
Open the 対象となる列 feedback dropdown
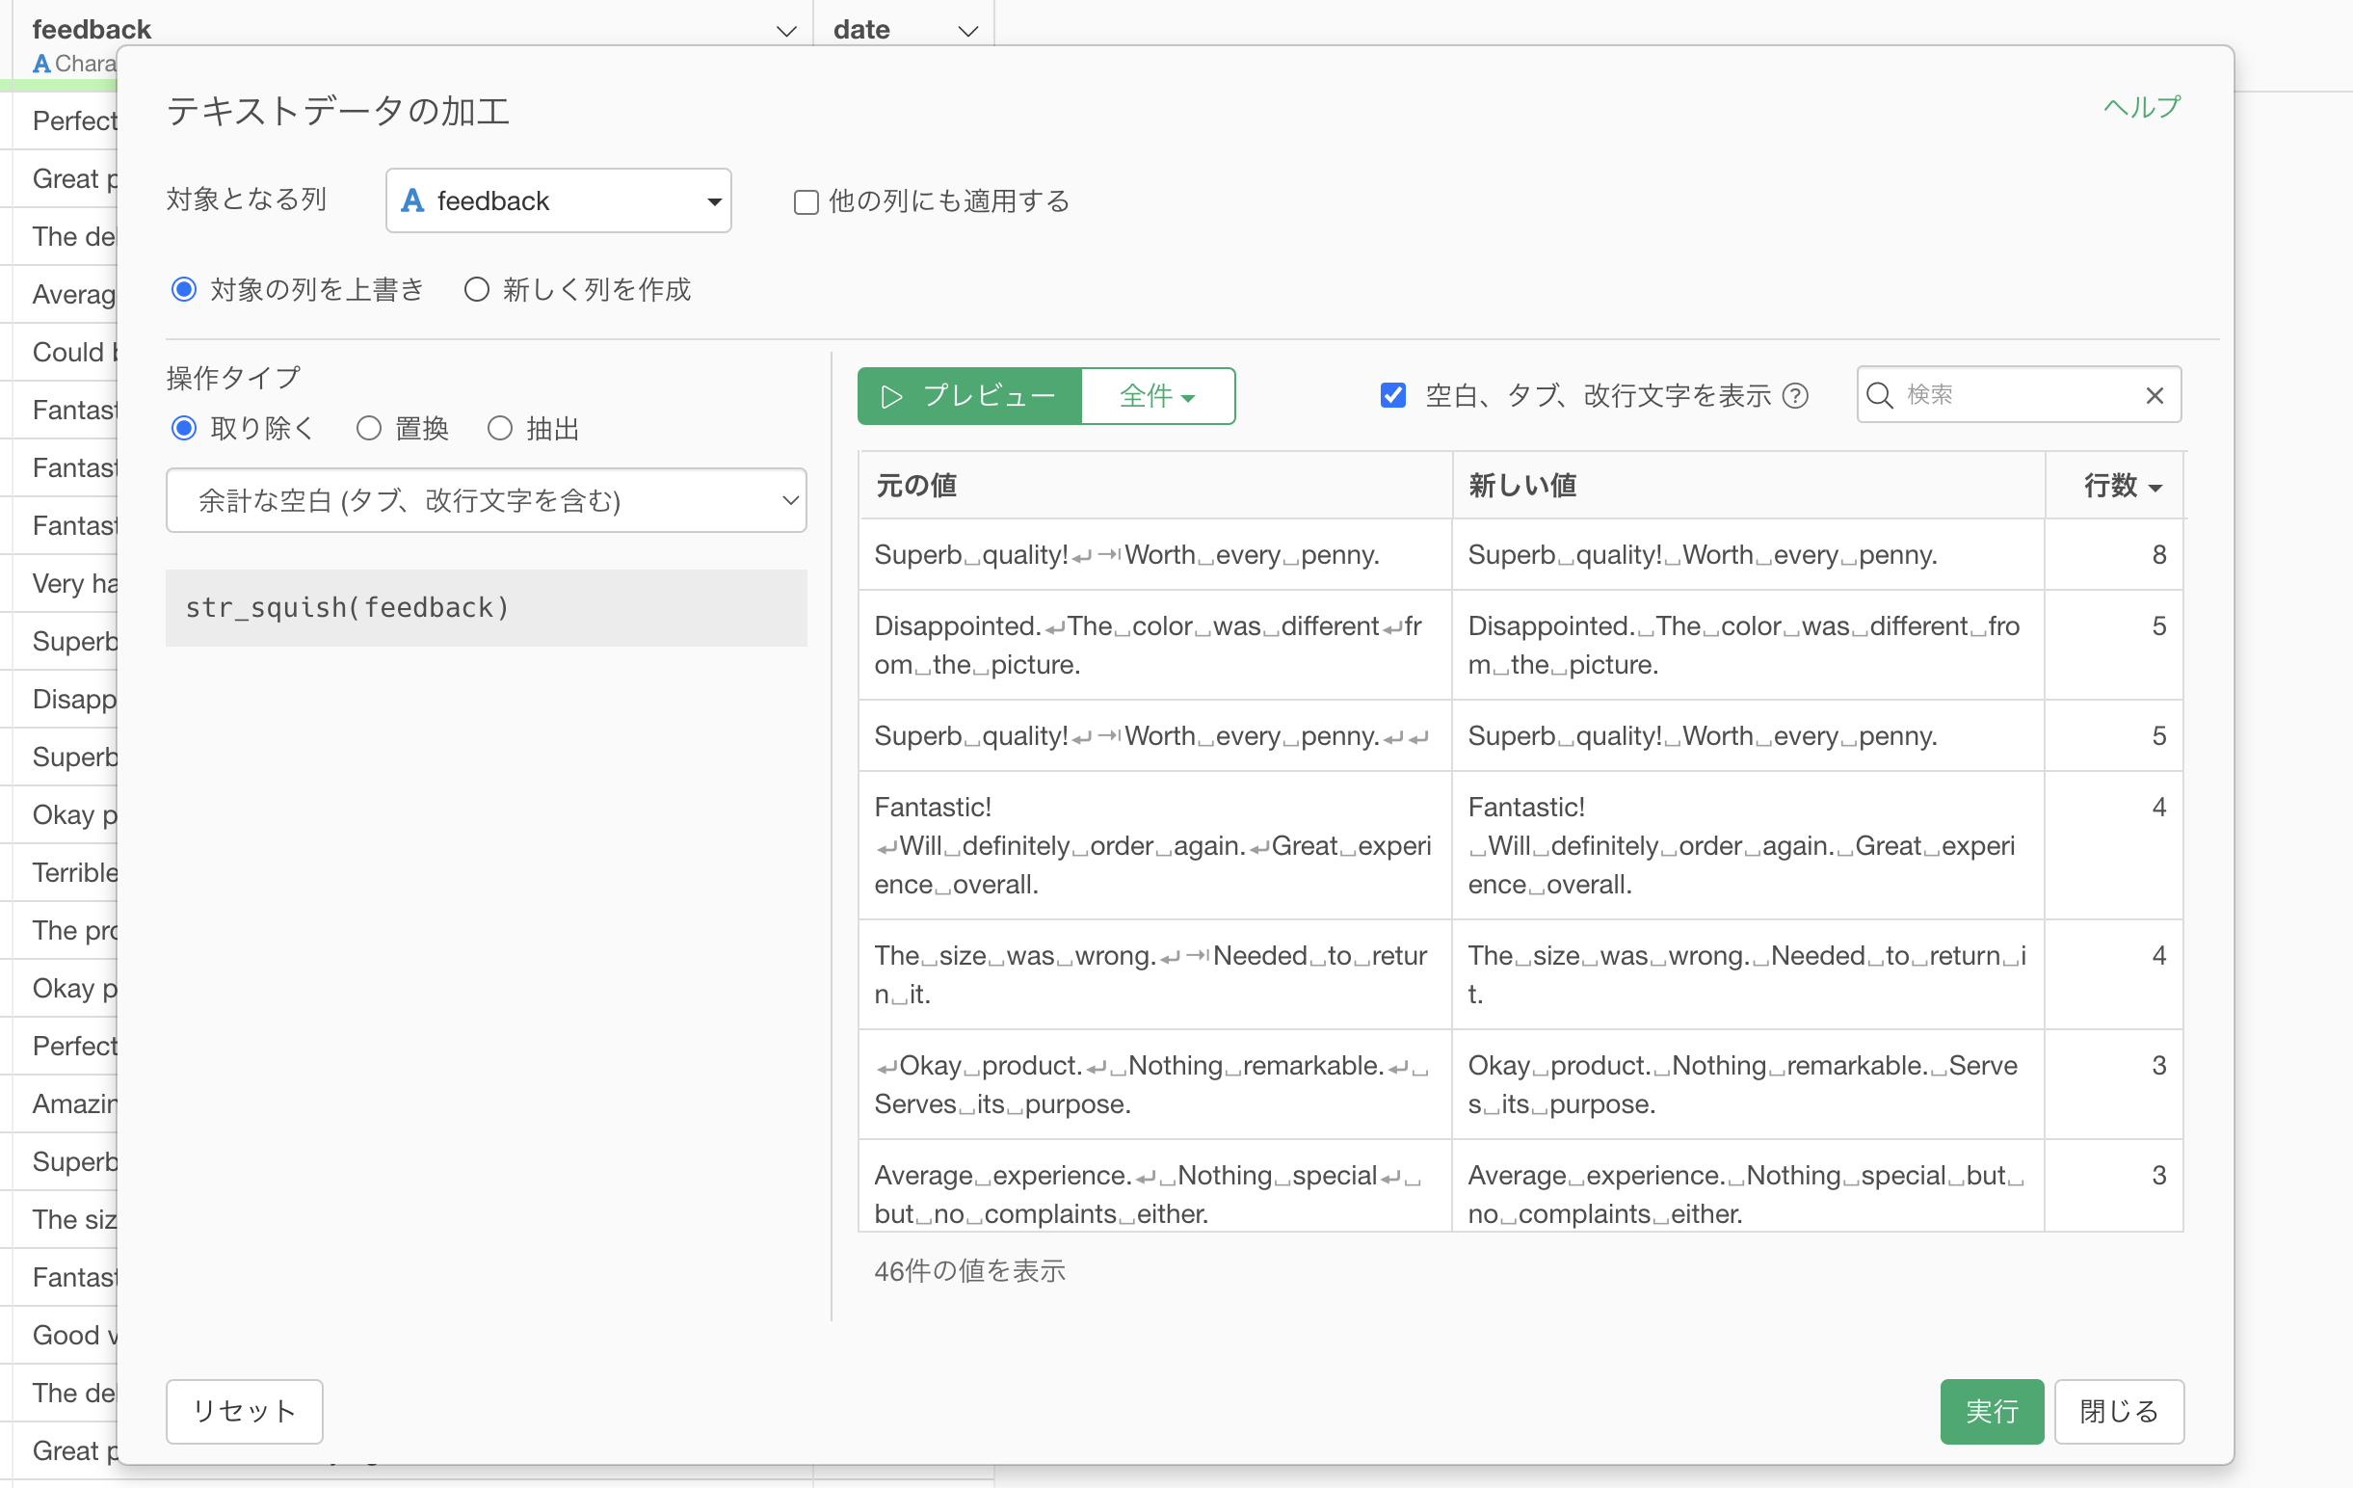tap(558, 201)
